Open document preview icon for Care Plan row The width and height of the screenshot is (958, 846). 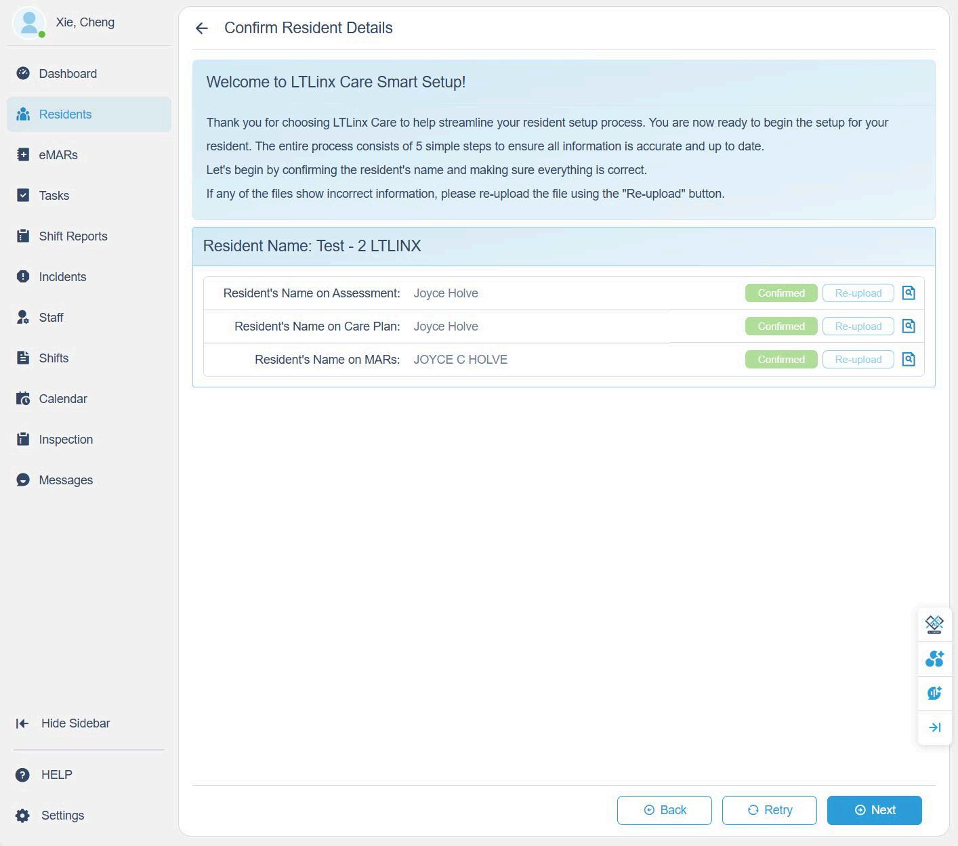(909, 326)
